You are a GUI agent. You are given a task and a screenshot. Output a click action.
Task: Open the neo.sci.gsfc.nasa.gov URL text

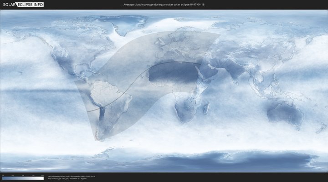[58, 179]
